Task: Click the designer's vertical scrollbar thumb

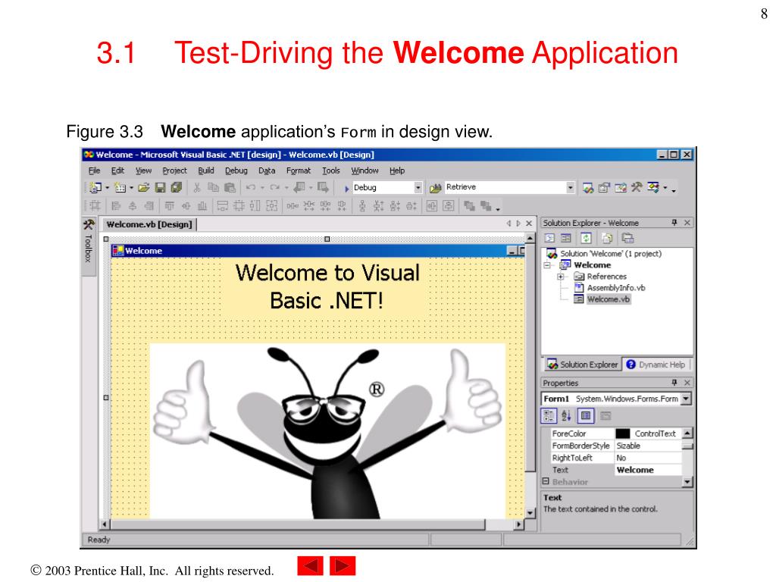Action: click(x=530, y=358)
